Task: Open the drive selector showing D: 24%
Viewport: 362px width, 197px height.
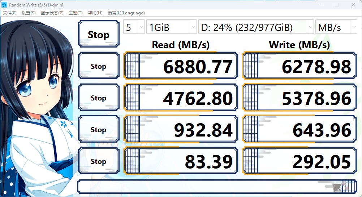Action: click(256, 27)
